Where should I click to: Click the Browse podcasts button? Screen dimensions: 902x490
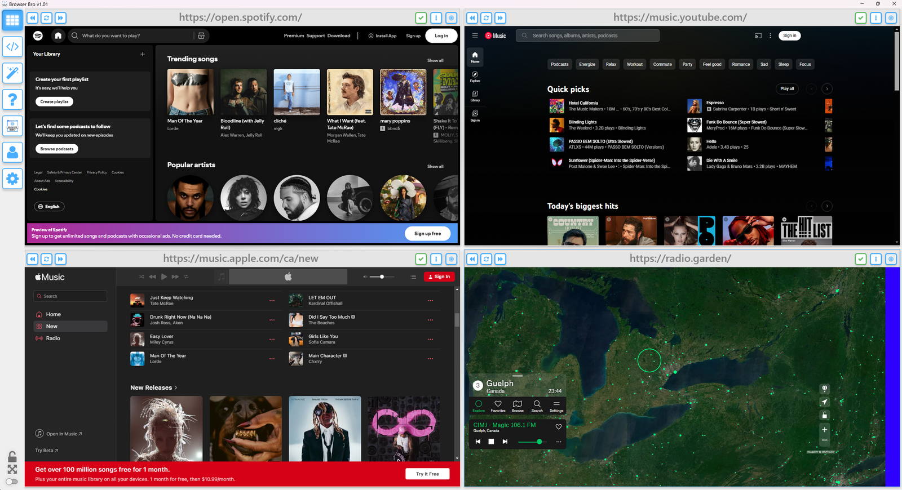click(57, 149)
